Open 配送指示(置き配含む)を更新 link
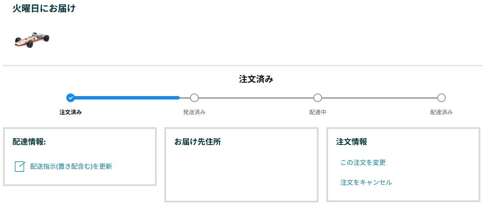Image resolution: width=483 pixels, height=212 pixels. click(x=71, y=166)
